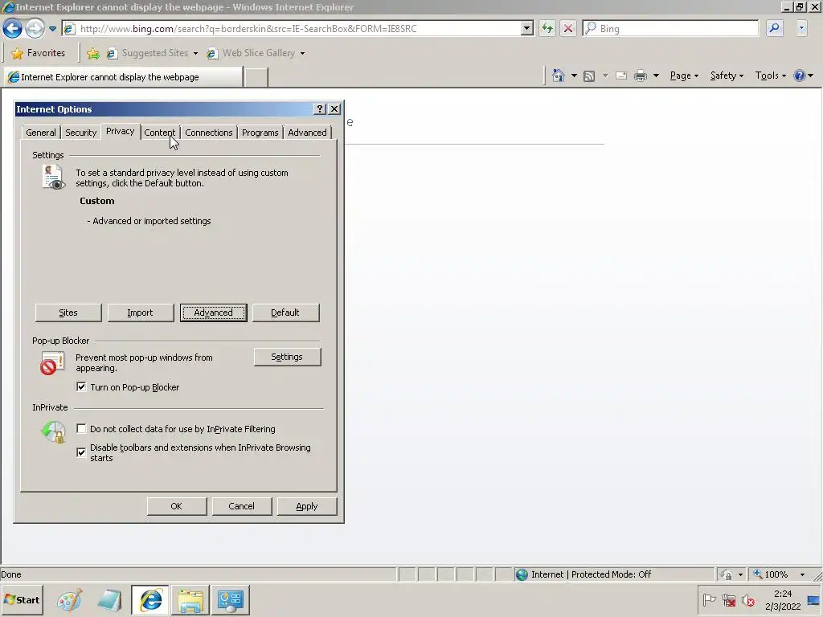Click the Read Mail envelope icon
The image size is (823, 617).
tap(621, 76)
